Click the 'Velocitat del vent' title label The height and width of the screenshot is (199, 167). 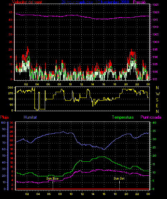27,2
